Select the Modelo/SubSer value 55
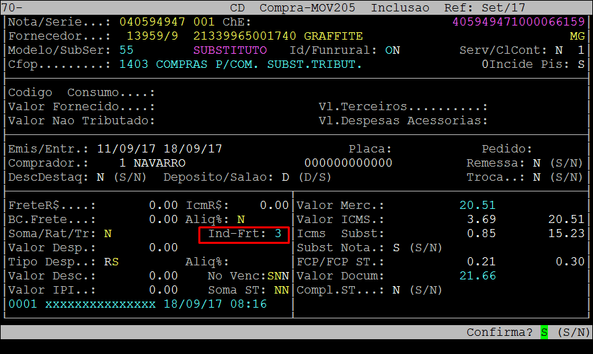The height and width of the screenshot is (354, 593). pos(126,50)
